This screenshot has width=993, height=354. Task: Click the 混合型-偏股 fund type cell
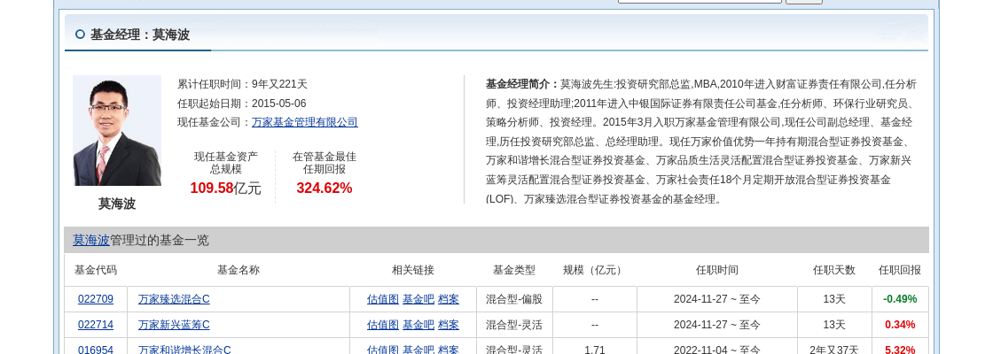(x=514, y=299)
